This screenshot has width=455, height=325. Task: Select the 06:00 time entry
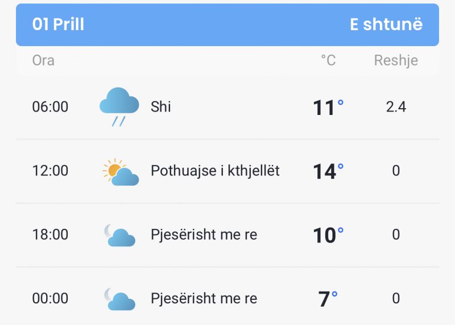coord(50,106)
